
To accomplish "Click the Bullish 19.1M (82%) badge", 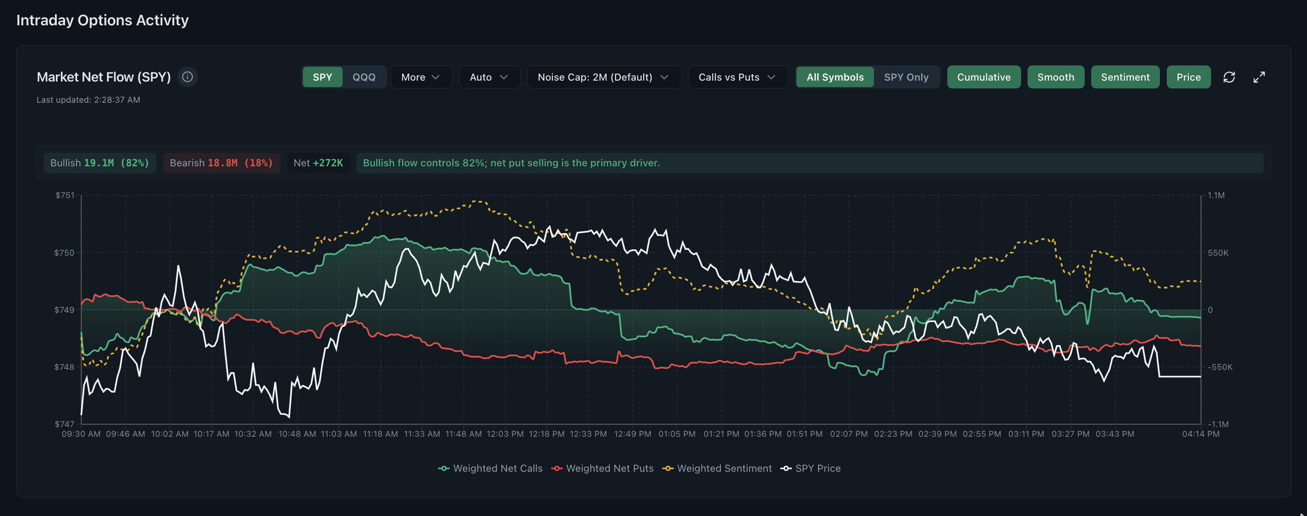I will click(x=100, y=163).
